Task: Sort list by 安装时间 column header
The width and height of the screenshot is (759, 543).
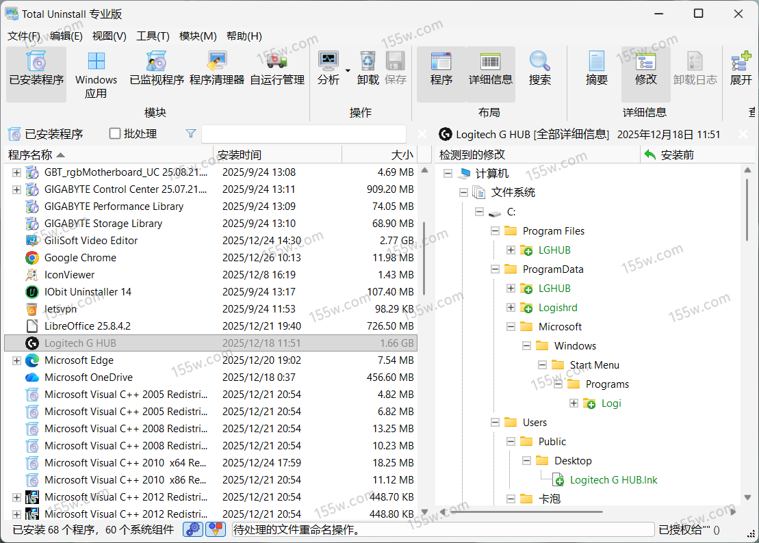Action: 276,155
